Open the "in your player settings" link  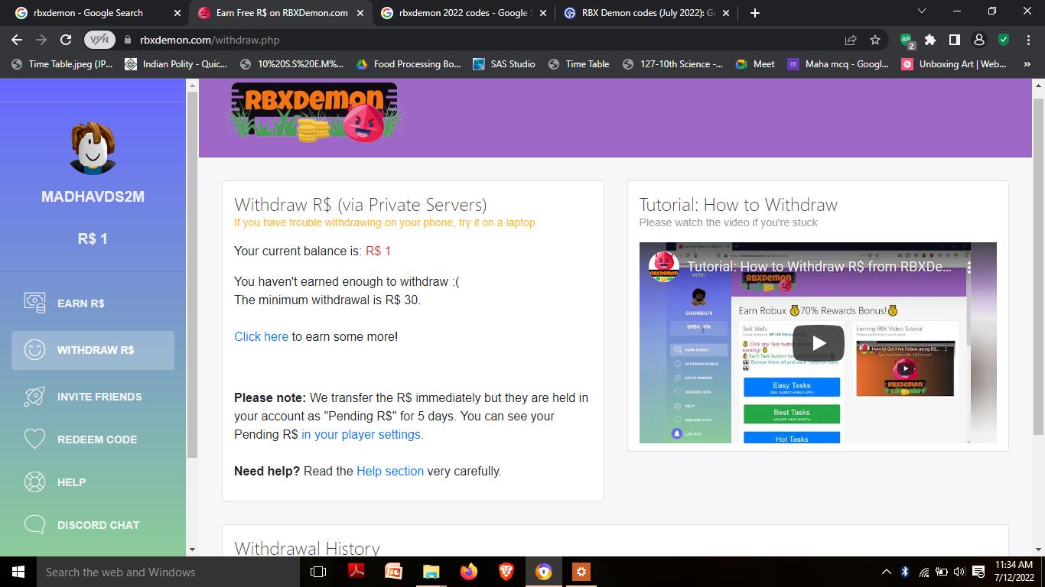tap(361, 434)
